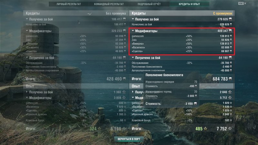Expand non-premium Получено за бой experience section
The width and height of the screenshot is (258, 145).
[x=27, y=92]
